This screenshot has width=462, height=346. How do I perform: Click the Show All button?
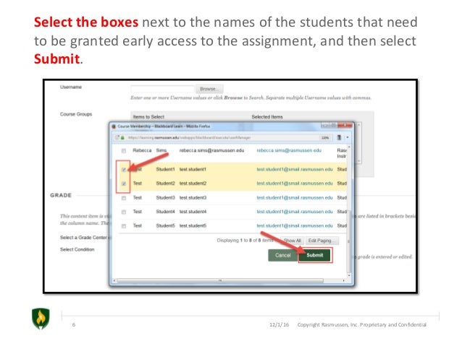pyautogui.click(x=292, y=241)
